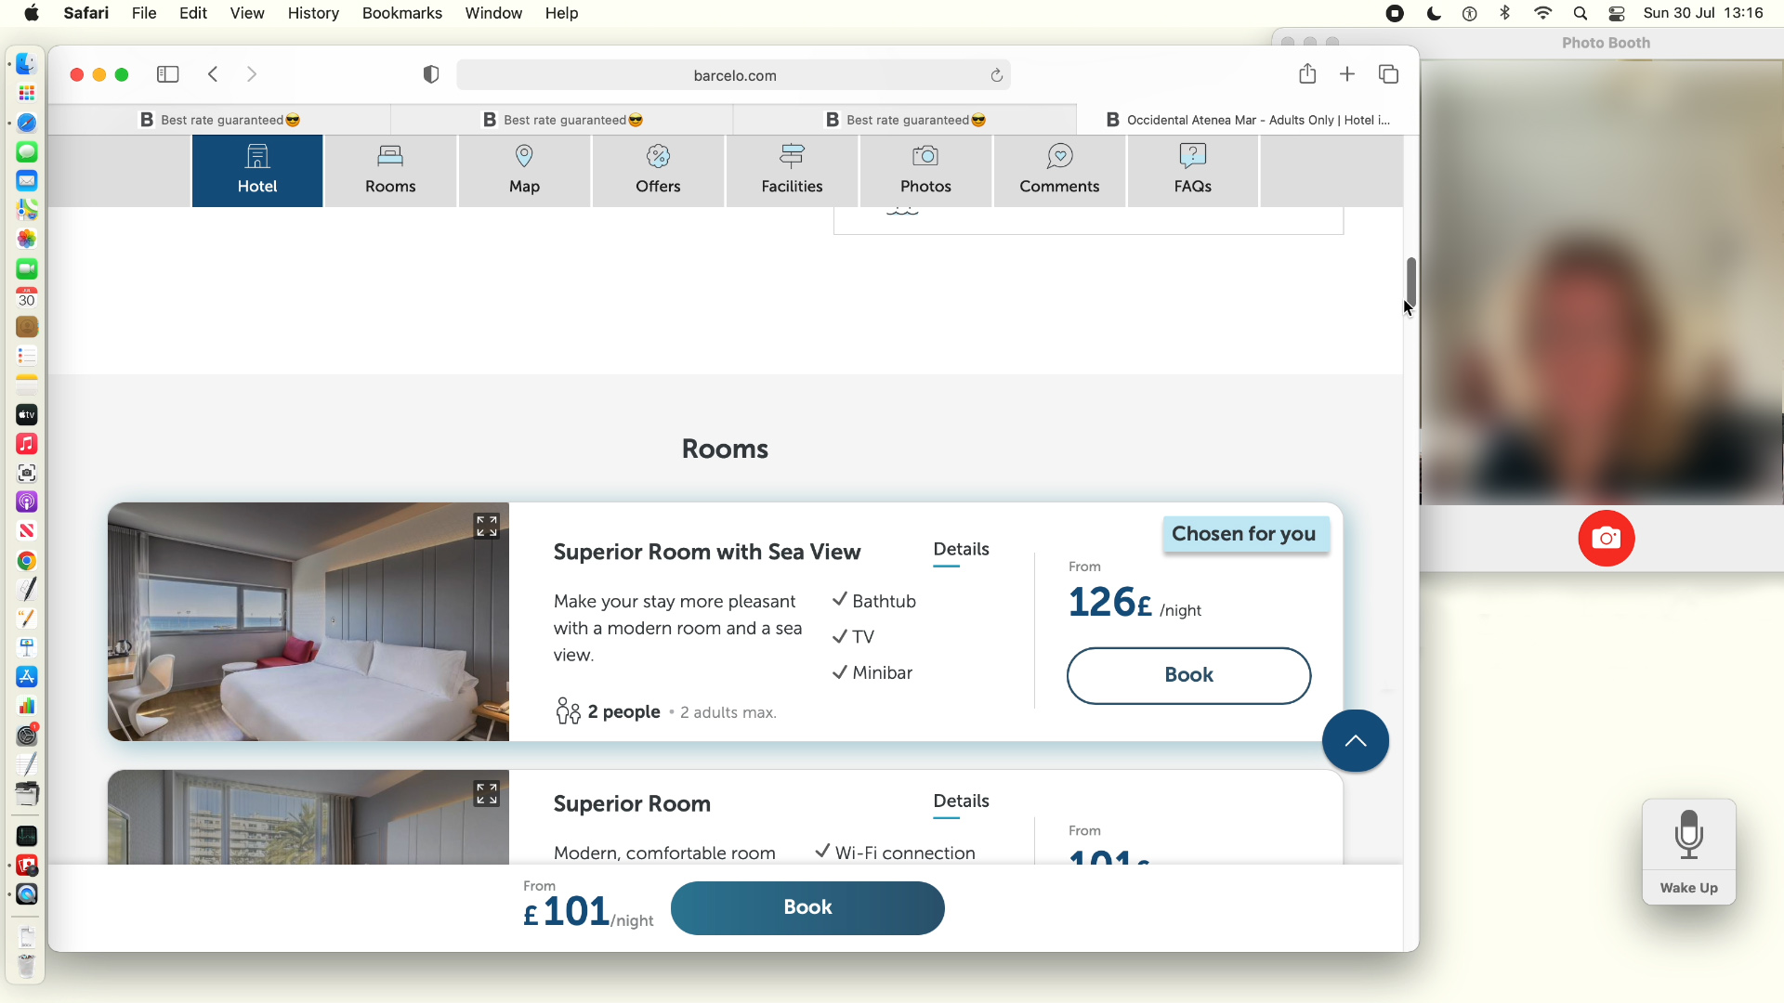Open the Bookmarks menu
The image size is (1784, 1003).
coord(402,13)
